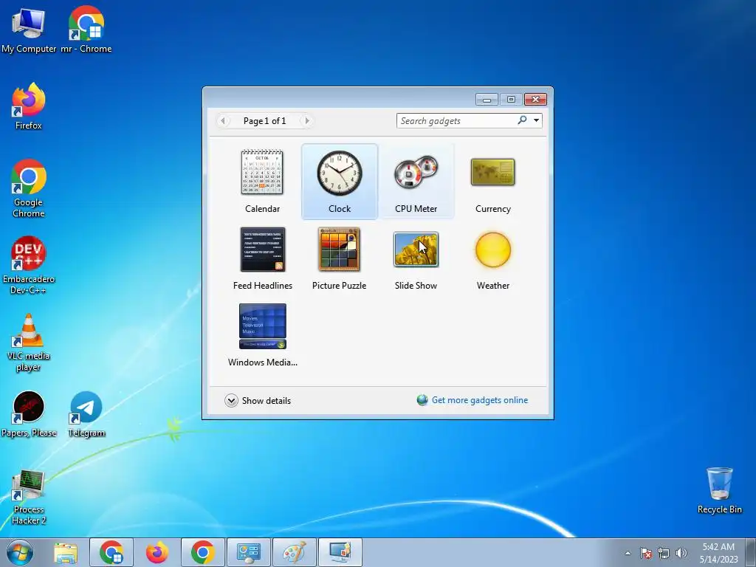This screenshot has height=567, width=756.
Task: Open Windows Explorer from taskbar
Action: click(66, 552)
